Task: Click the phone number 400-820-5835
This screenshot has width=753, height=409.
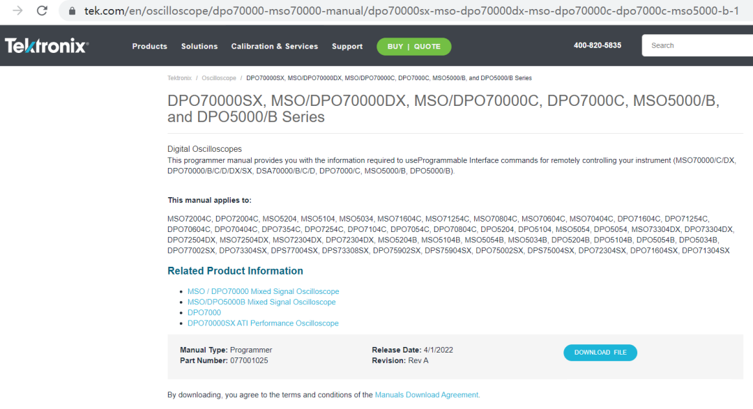Action: (x=598, y=45)
